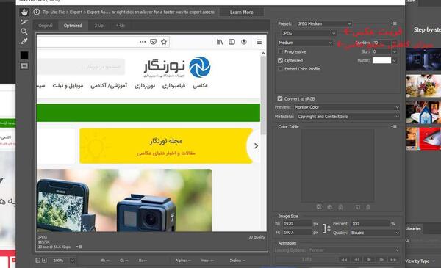Click the black eyedropper color swatch

pos(24,55)
